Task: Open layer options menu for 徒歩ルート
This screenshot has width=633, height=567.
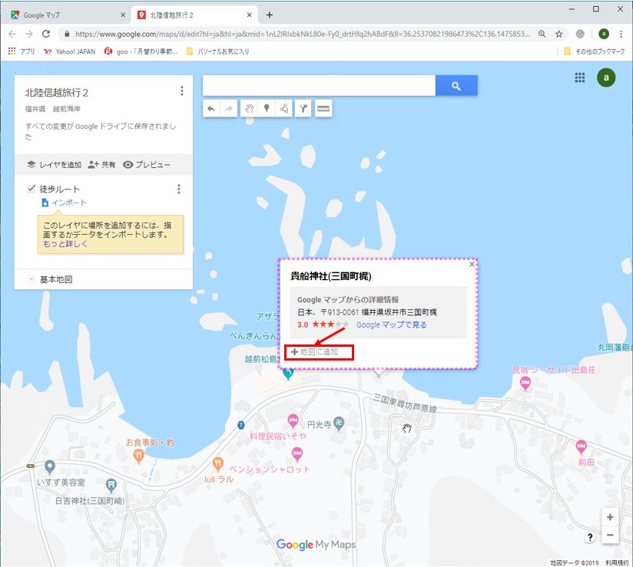Action: click(179, 190)
